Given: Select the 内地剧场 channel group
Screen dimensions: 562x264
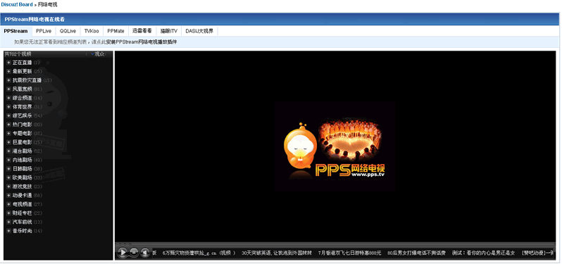Looking at the screenshot, I should 23,160.
